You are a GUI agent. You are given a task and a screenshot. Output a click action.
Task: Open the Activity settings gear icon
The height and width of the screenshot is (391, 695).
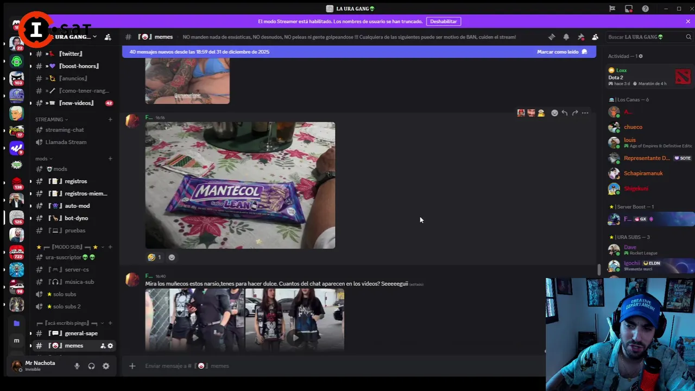click(640, 56)
